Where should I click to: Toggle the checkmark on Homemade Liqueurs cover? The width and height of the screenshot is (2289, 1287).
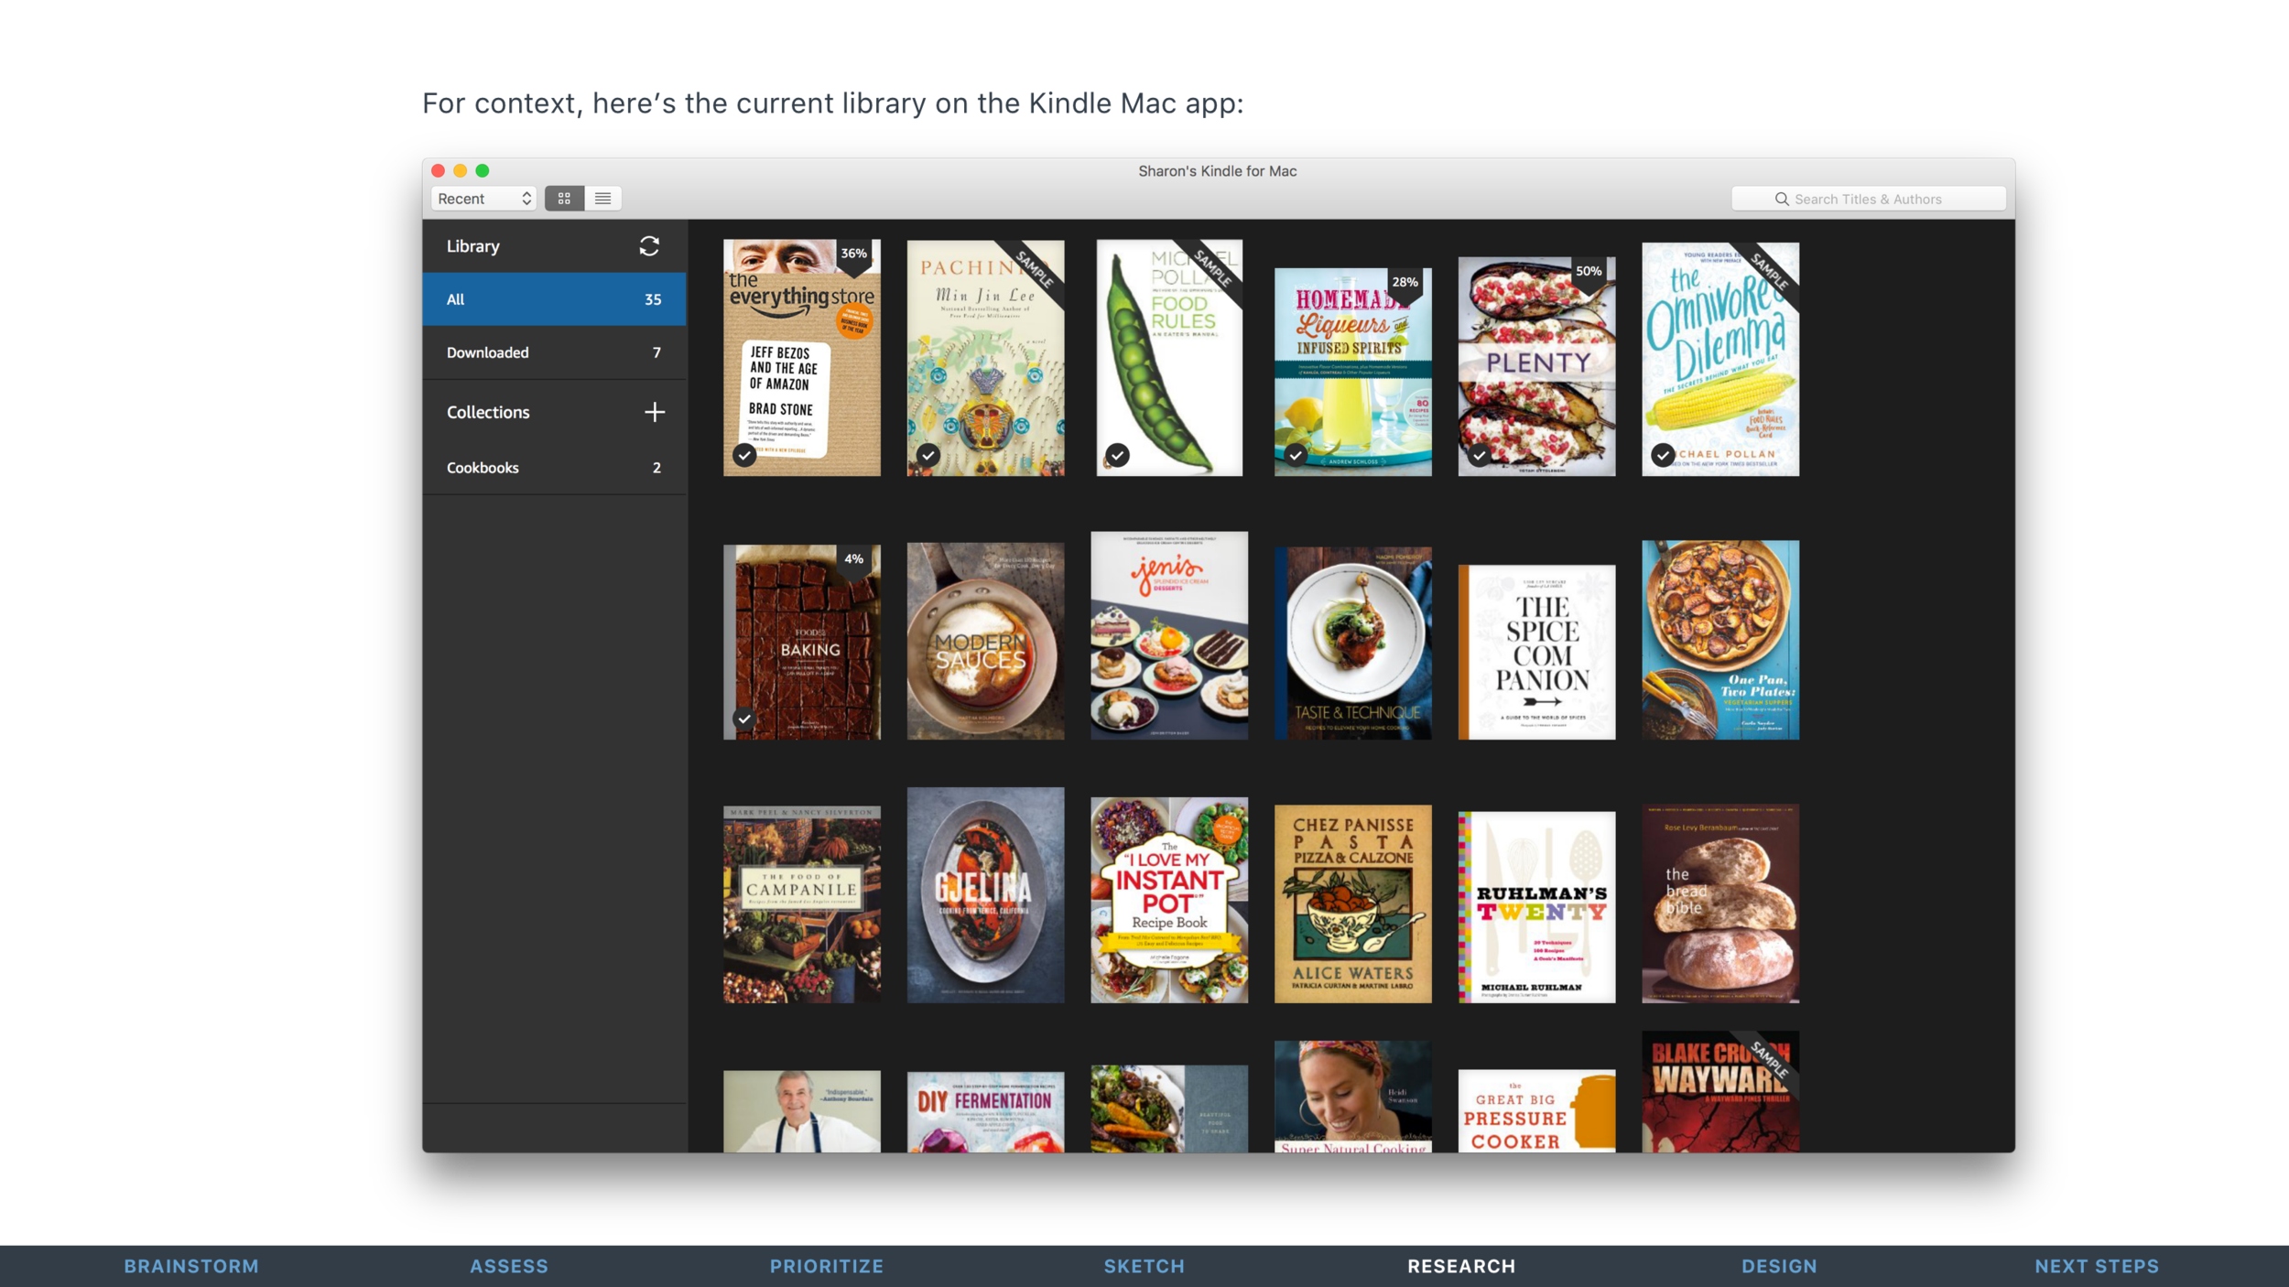pos(1295,455)
